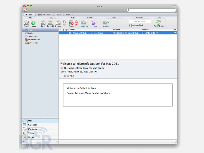Click the Reply button
The width and height of the screenshot is (204, 153).
pyautogui.click(x=43, y=24)
